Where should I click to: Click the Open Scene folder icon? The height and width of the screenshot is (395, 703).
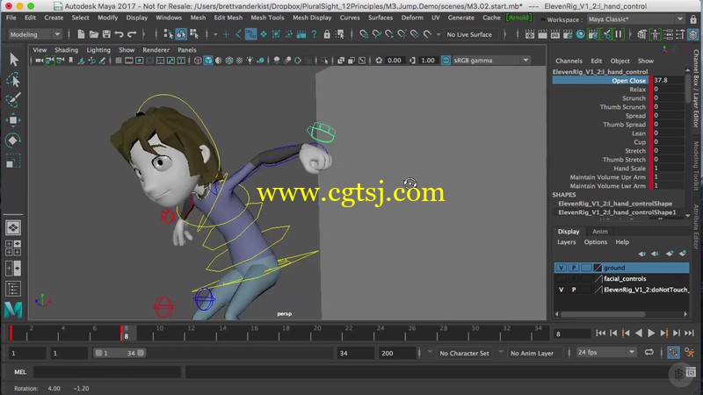[94, 34]
